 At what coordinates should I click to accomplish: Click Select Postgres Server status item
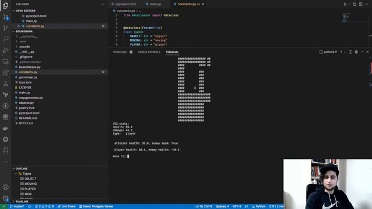(x=96, y=207)
